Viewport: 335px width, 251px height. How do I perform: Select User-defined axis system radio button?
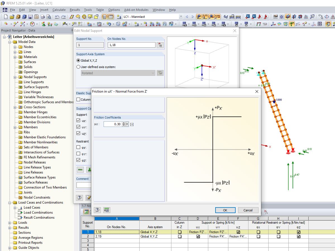78,67
